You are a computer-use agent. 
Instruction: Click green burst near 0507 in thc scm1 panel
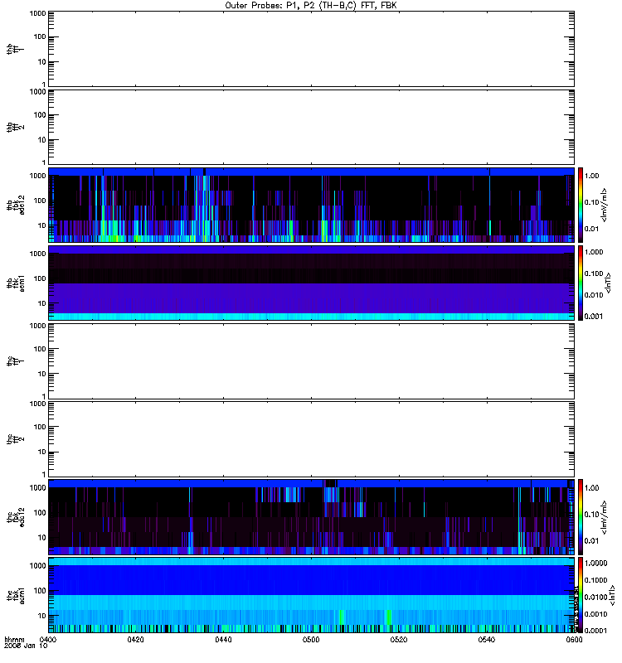341,617
